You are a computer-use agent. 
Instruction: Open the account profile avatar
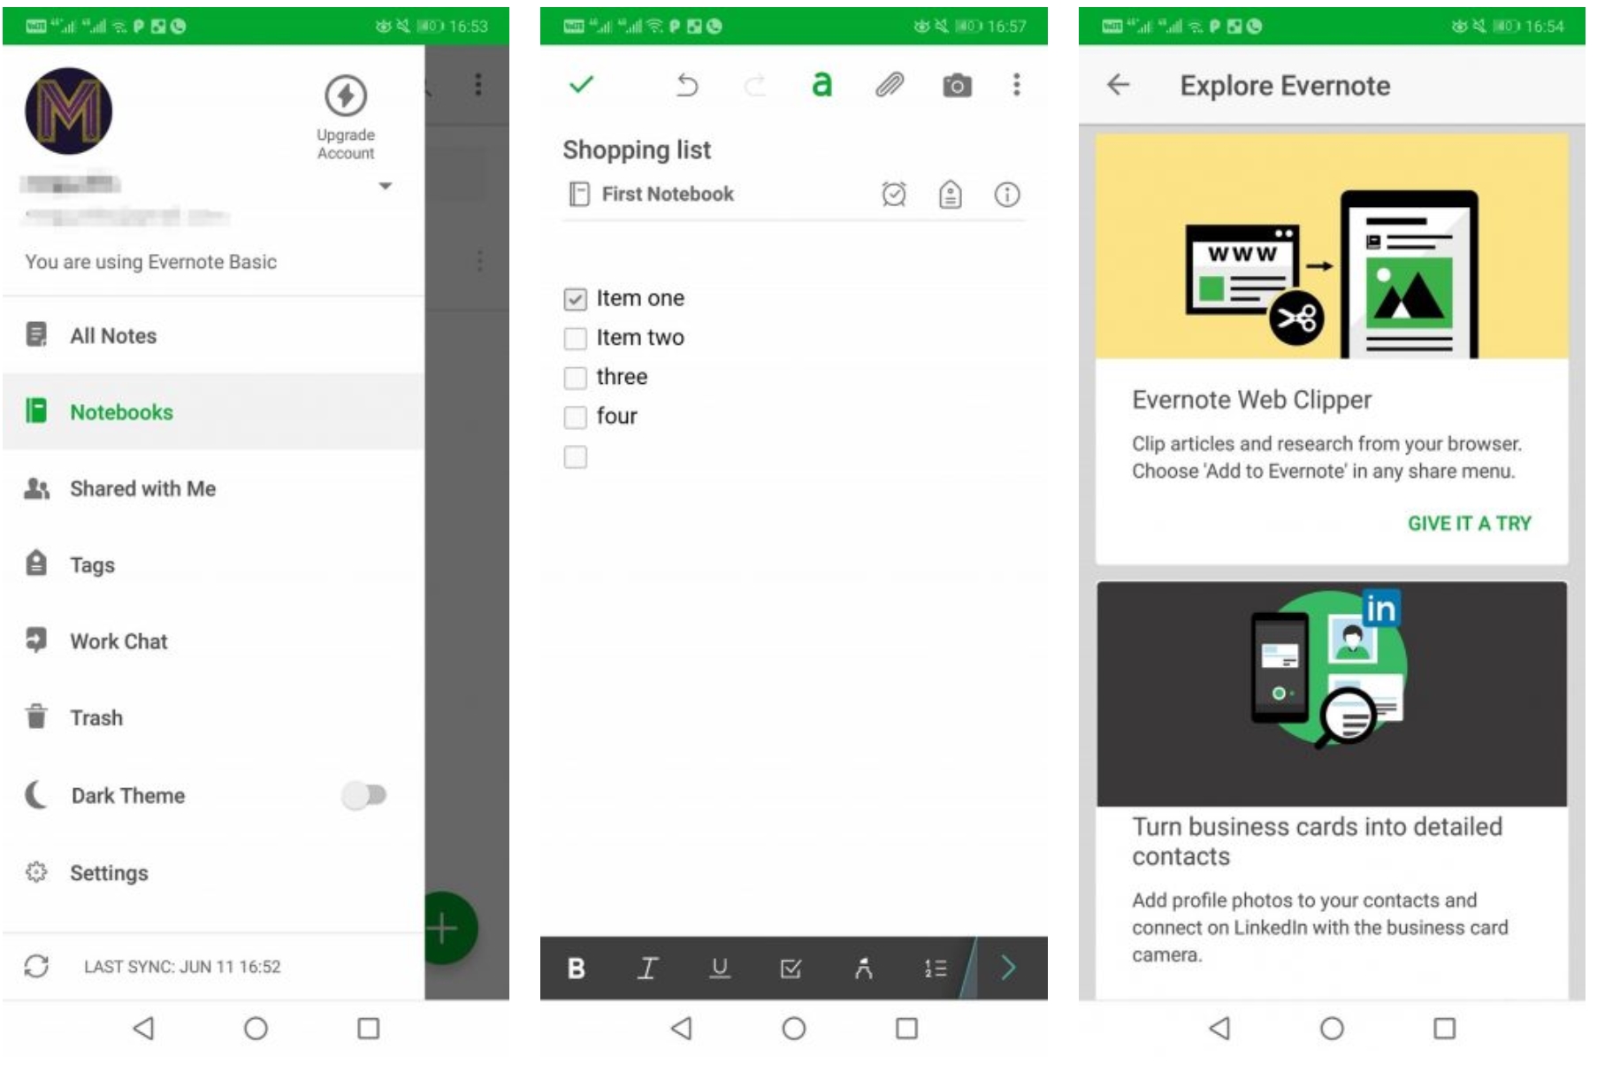click(69, 111)
